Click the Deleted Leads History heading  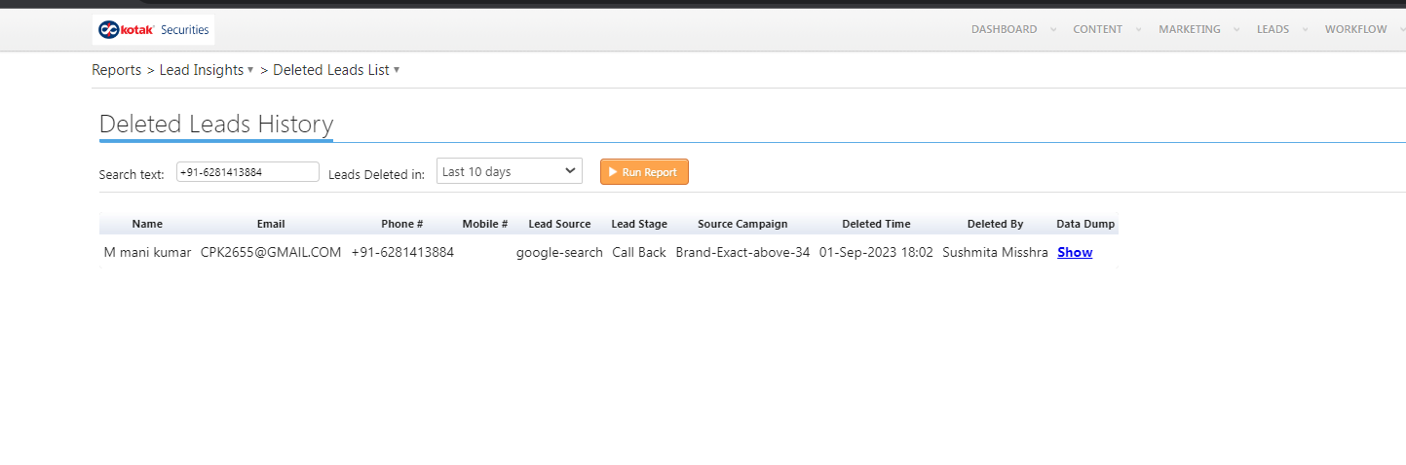[x=216, y=125]
